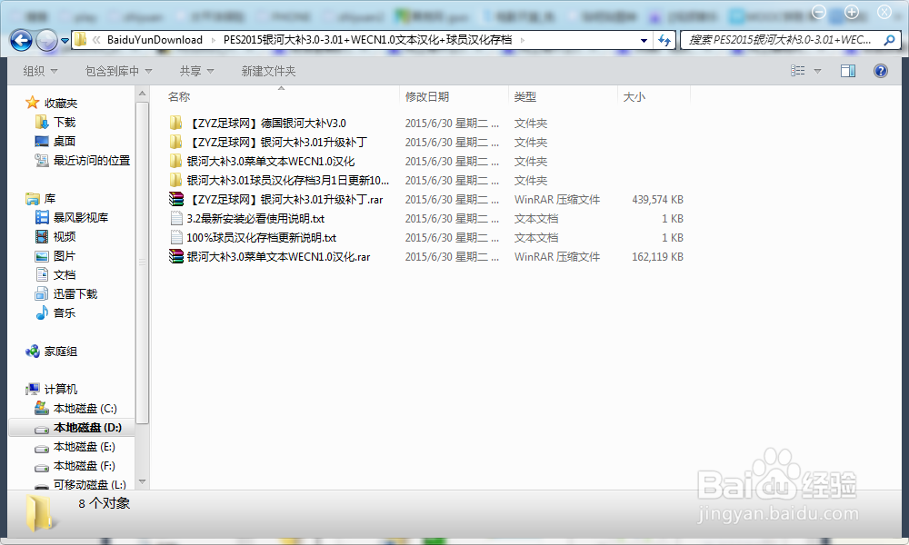This screenshot has height=545, width=909.
Task: Sort by the 修改日期 column header
Action: pyautogui.click(x=427, y=96)
